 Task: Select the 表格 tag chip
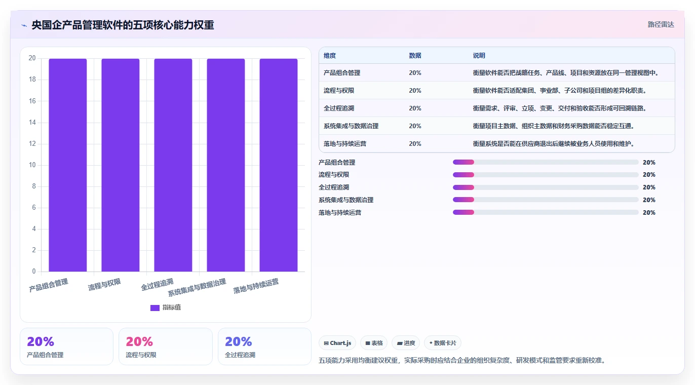374,343
